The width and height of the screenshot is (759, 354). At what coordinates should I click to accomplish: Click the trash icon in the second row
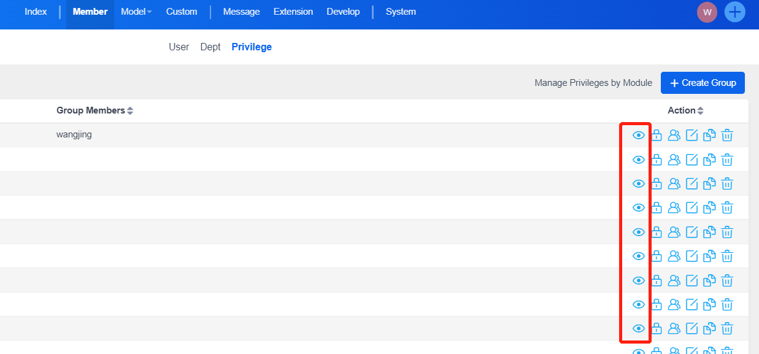[x=727, y=160]
